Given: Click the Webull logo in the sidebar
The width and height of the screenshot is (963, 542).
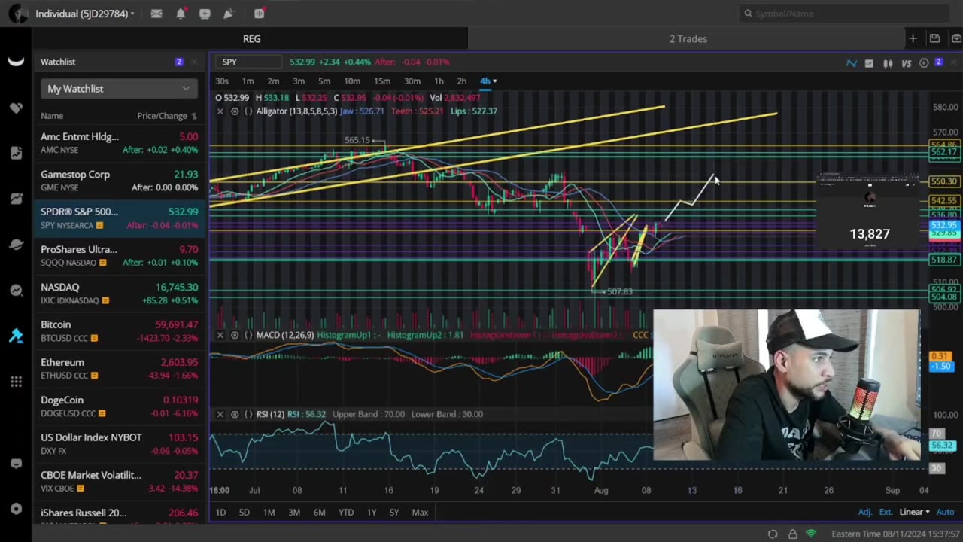Looking at the screenshot, I should (16, 62).
